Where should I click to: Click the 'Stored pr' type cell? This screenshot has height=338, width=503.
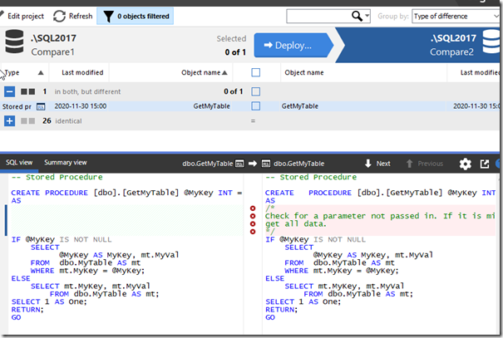(x=17, y=106)
